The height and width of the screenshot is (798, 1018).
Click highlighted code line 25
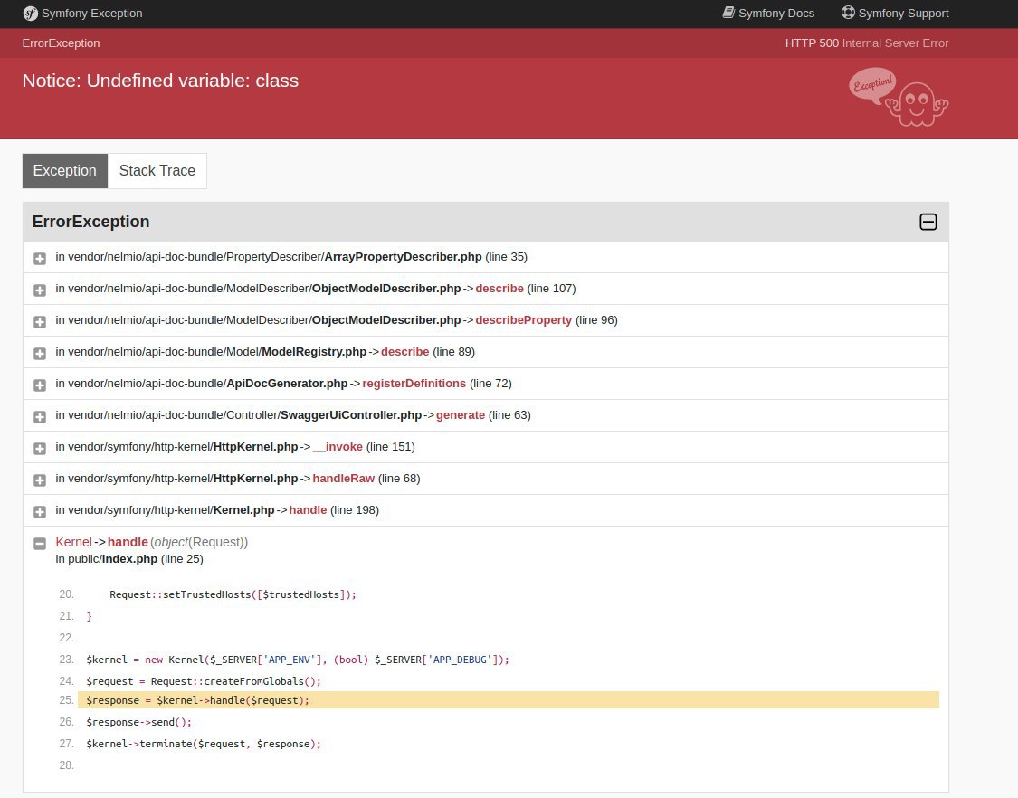coord(509,700)
